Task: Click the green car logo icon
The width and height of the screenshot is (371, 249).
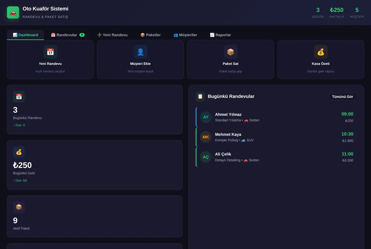Action: point(13,12)
